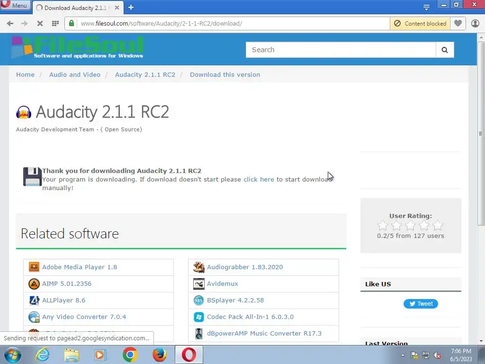Go to the FileSoul logo homepage
The image size is (485, 364).
pos(77,47)
